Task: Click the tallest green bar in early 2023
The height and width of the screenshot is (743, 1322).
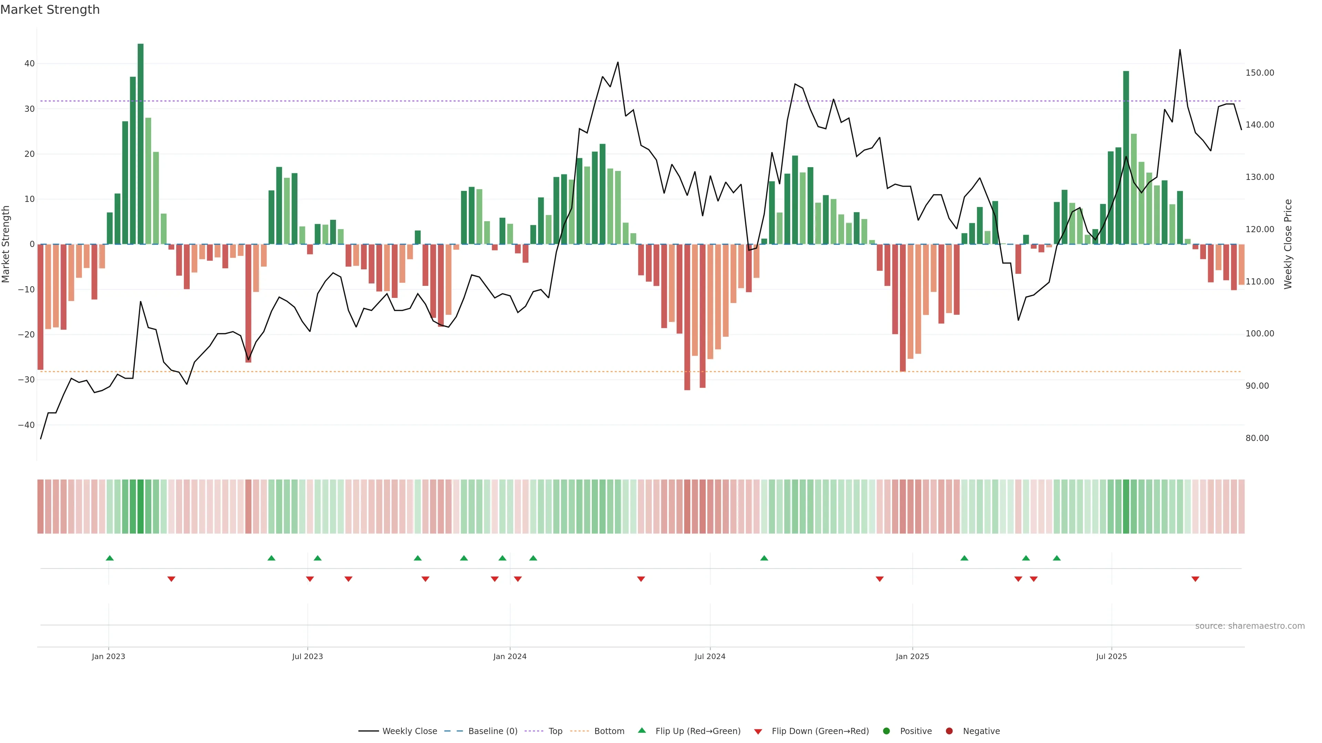Action: point(140,143)
